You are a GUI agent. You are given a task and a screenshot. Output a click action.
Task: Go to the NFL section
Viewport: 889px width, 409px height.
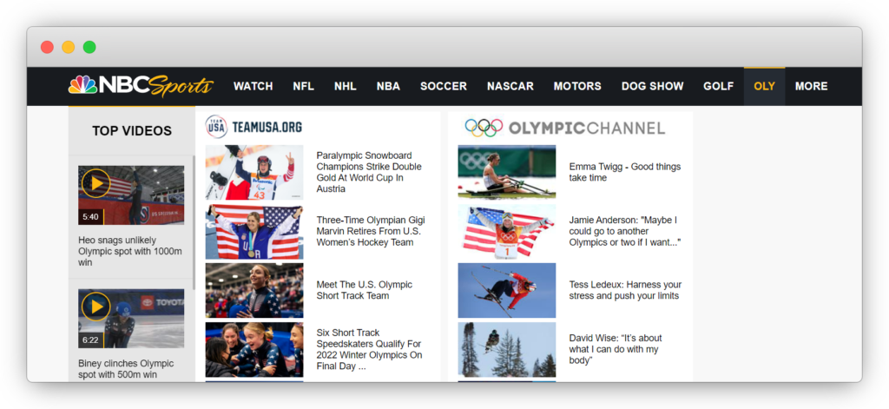303,86
